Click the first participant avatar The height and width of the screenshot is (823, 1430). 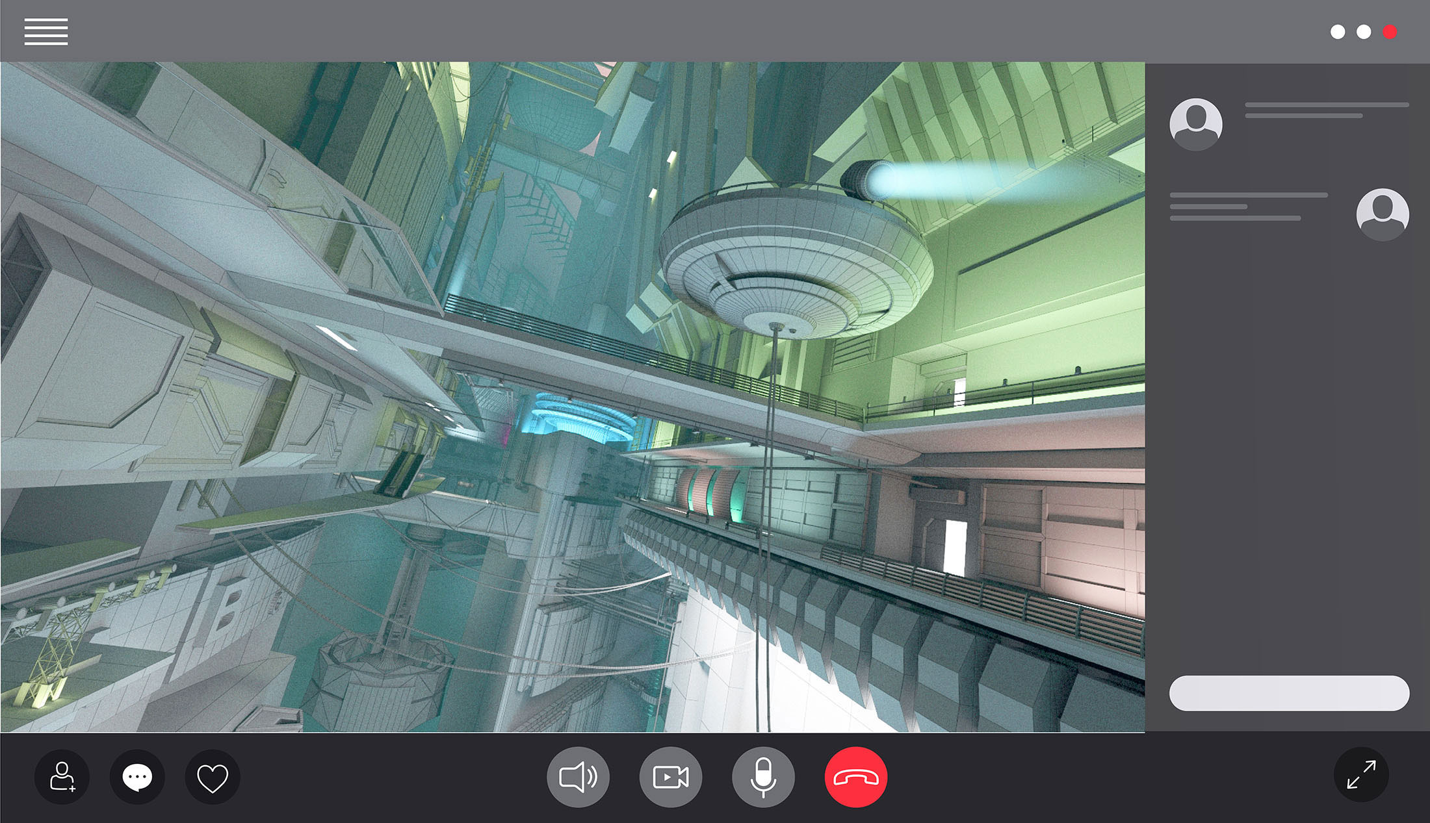click(x=1195, y=124)
